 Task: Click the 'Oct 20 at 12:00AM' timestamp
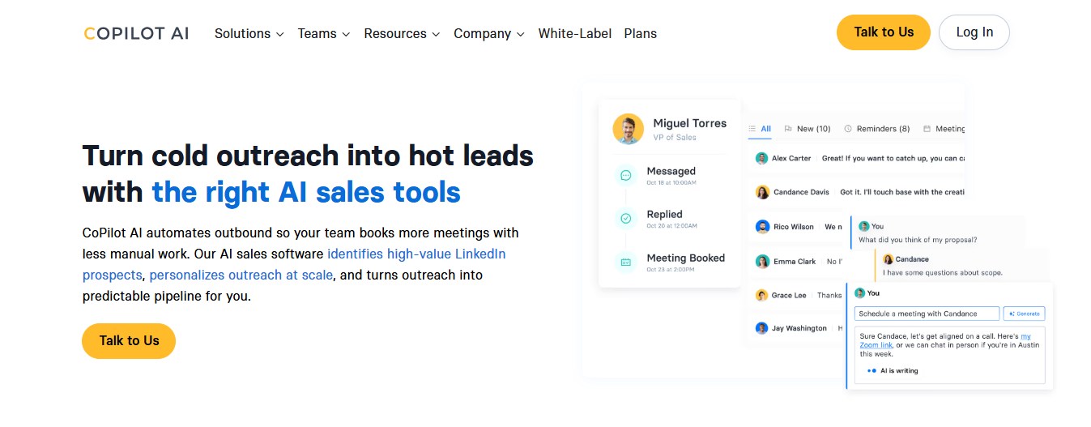[x=671, y=226]
